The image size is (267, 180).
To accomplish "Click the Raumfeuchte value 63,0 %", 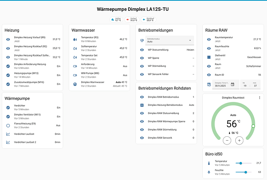I will 257,48.
